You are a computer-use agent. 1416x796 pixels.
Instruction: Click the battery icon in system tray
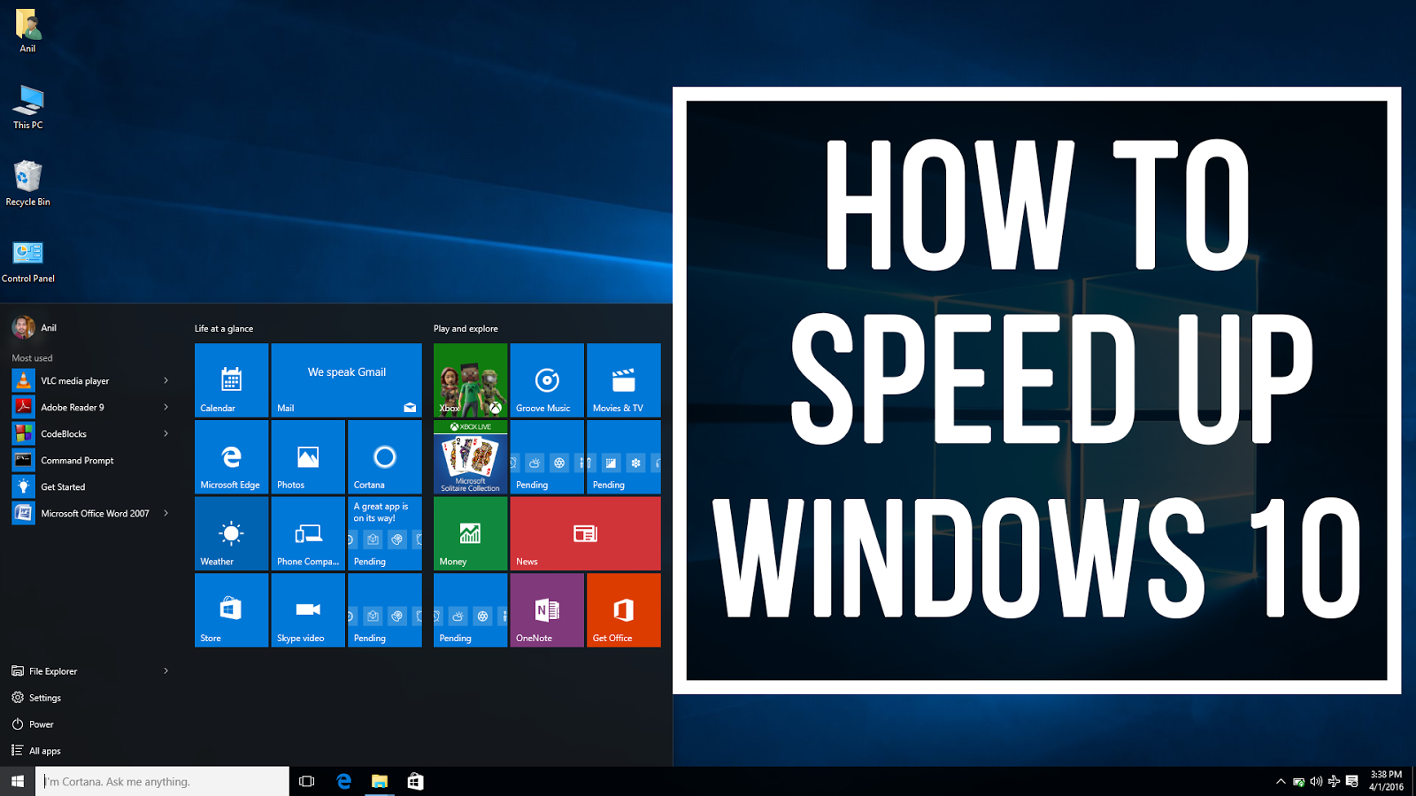[x=1298, y=782]
